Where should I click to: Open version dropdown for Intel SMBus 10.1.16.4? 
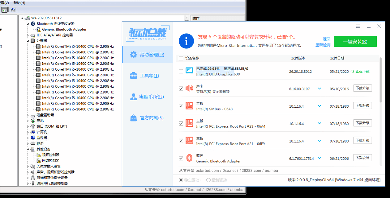tap(319, 106)
